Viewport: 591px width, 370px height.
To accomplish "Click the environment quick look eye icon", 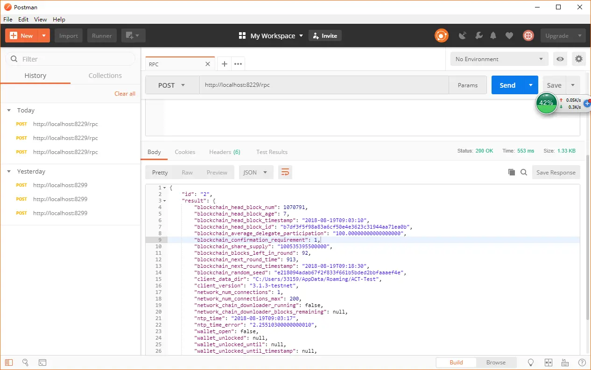I will tap(560, 59).
